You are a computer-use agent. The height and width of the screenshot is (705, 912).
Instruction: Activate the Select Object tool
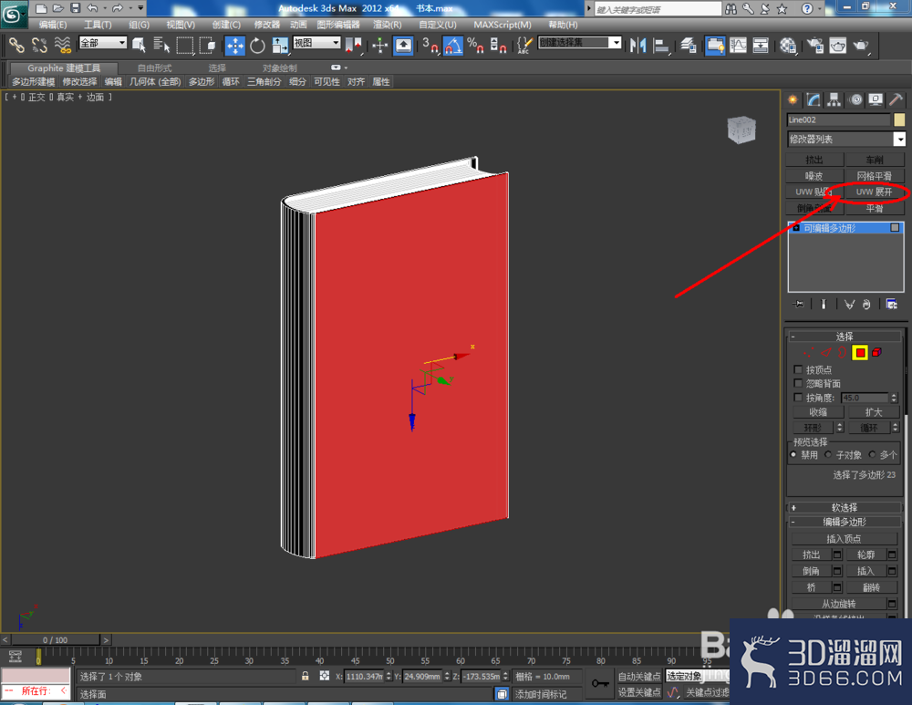click(139, 45)
